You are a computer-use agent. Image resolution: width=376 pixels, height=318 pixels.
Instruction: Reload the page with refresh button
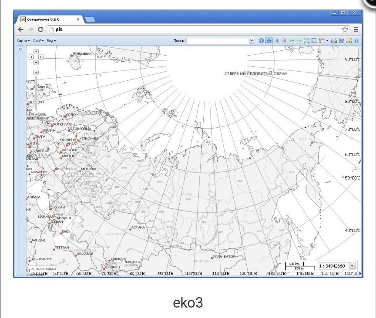tap(40, 30)
